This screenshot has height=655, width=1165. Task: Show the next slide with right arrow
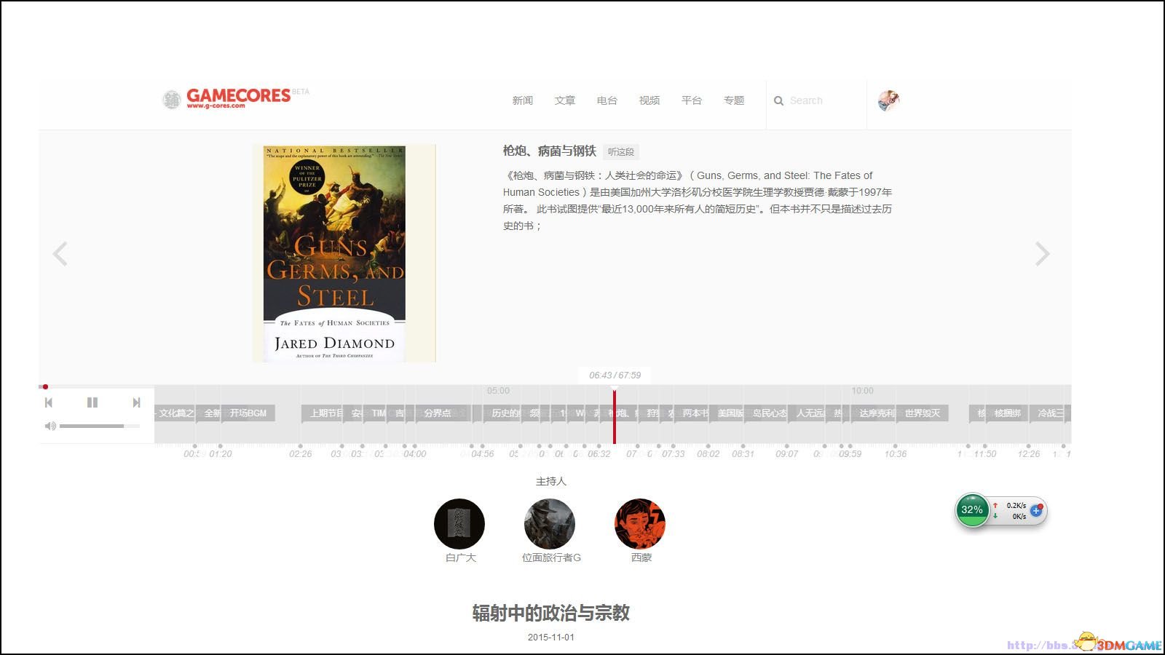pos(1043,254)
